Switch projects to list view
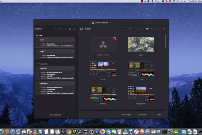The height and width of the screenshot is (135, 202). (x=151, y=29)
